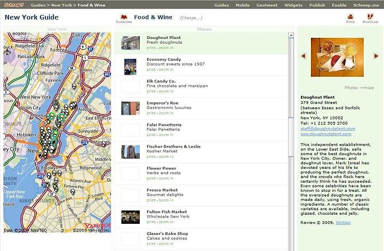Select Fulton Fish Market title
The image size is (384, 251).
coord(167,212)
